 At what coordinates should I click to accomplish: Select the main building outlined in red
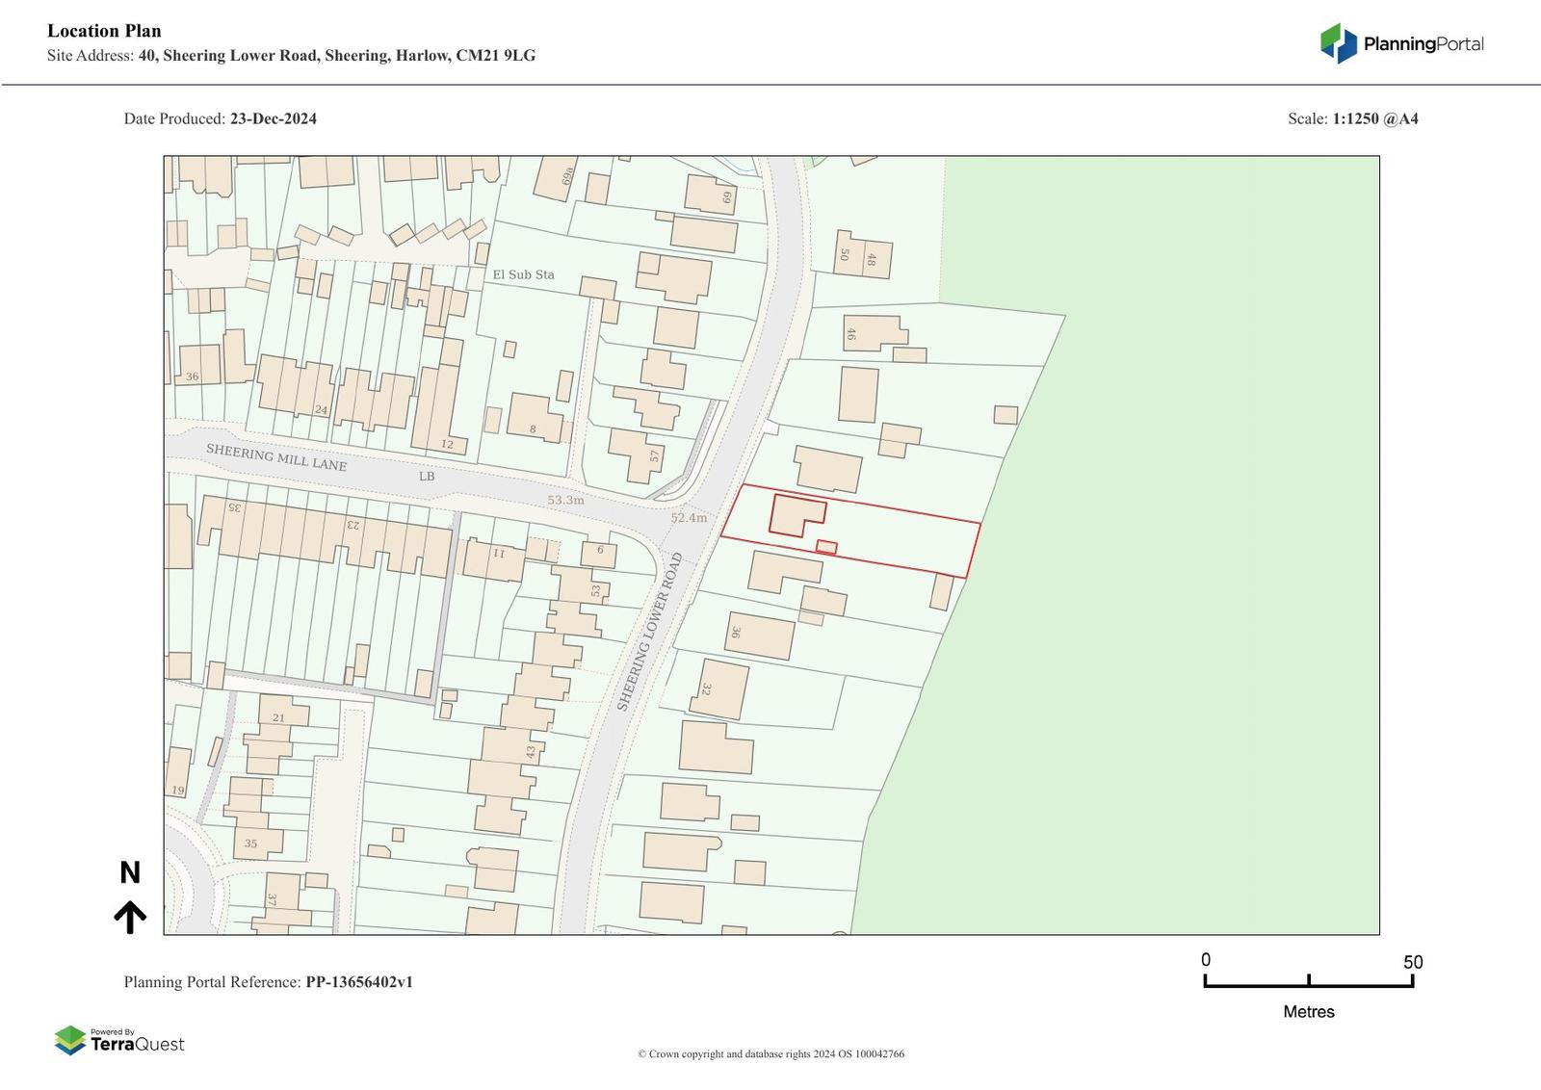(x=795, y=515)
